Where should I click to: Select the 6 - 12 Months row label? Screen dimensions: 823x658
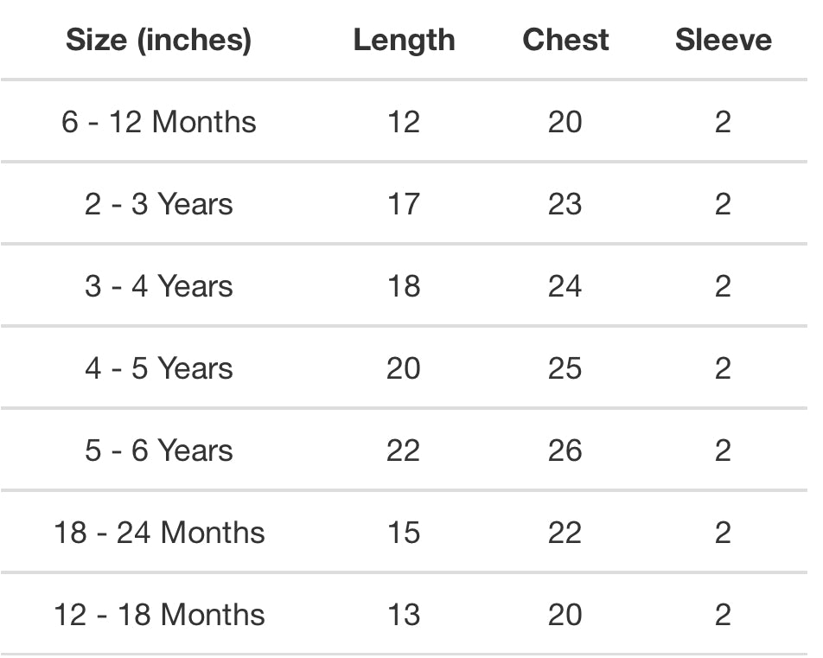158,122
